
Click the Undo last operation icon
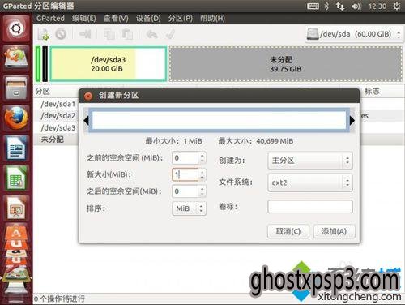[152, 34]
